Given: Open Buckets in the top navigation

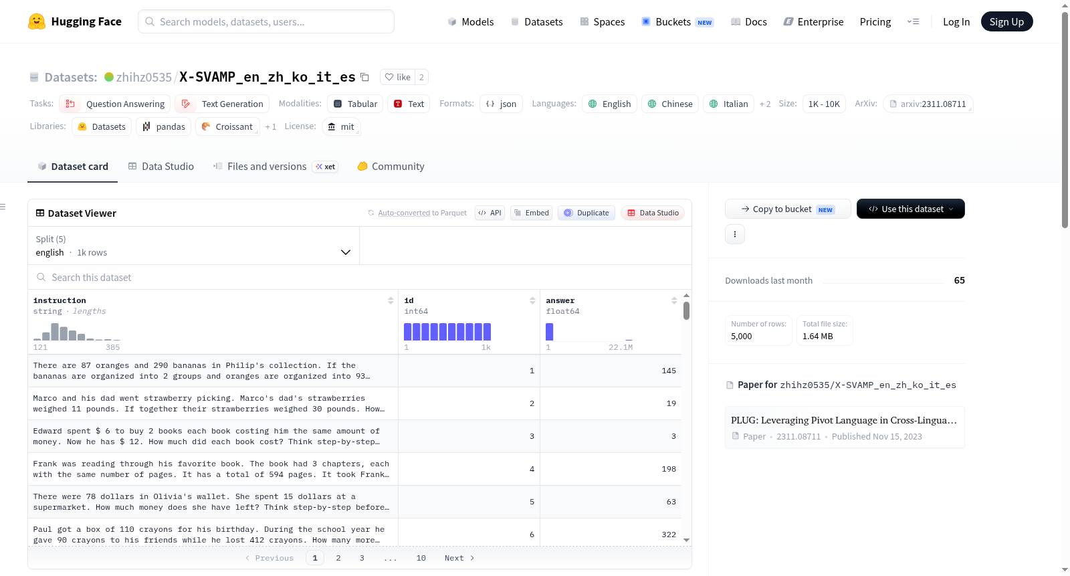Looking at the screenshot, I should 677,21.
